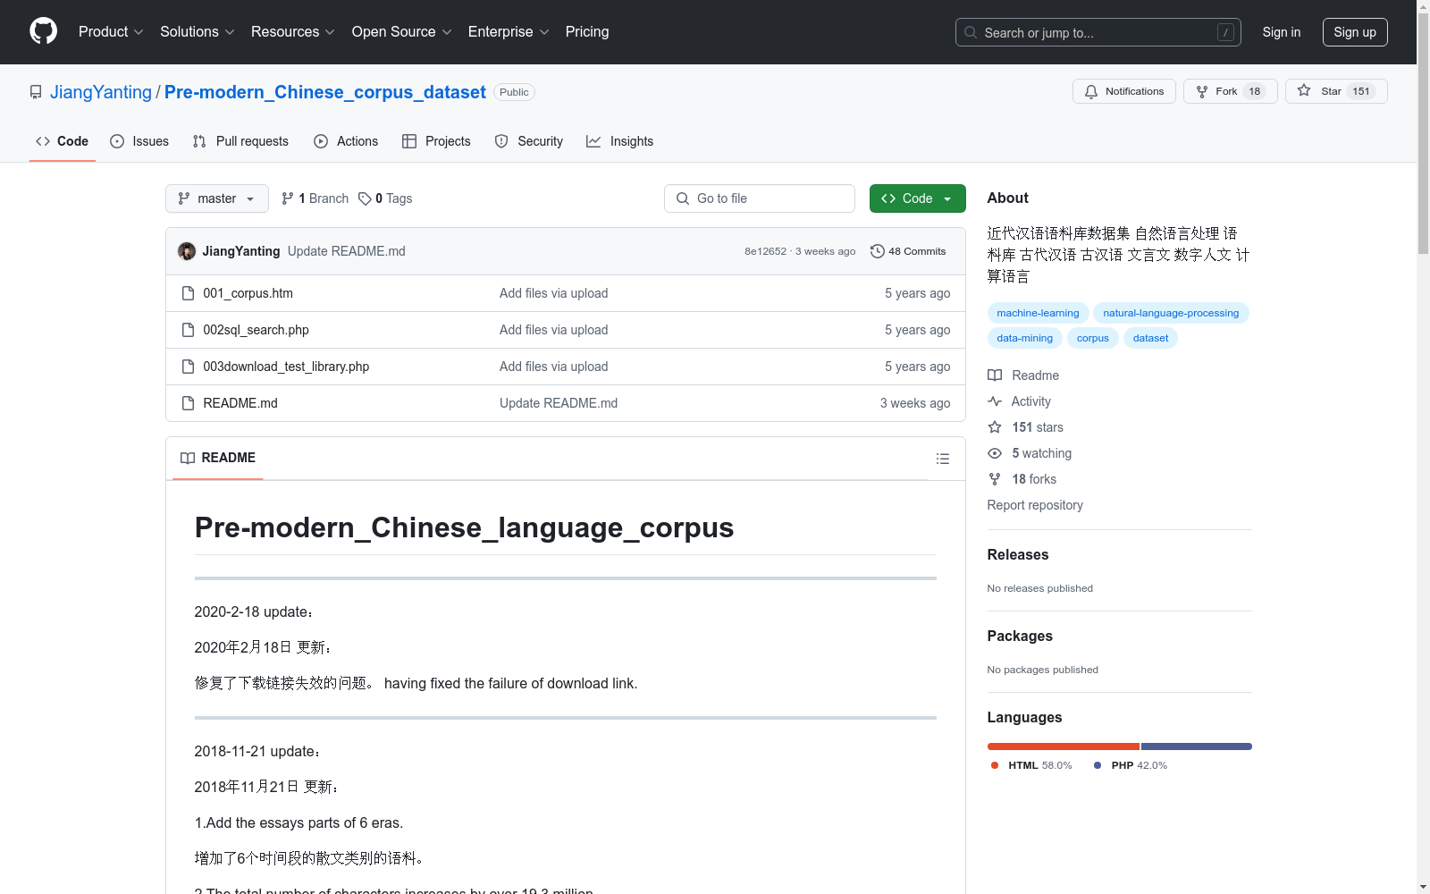Click the machine-learning topic tag
The width and height of the screenshot is (1430, 894).
click(x=1038, y=313)
